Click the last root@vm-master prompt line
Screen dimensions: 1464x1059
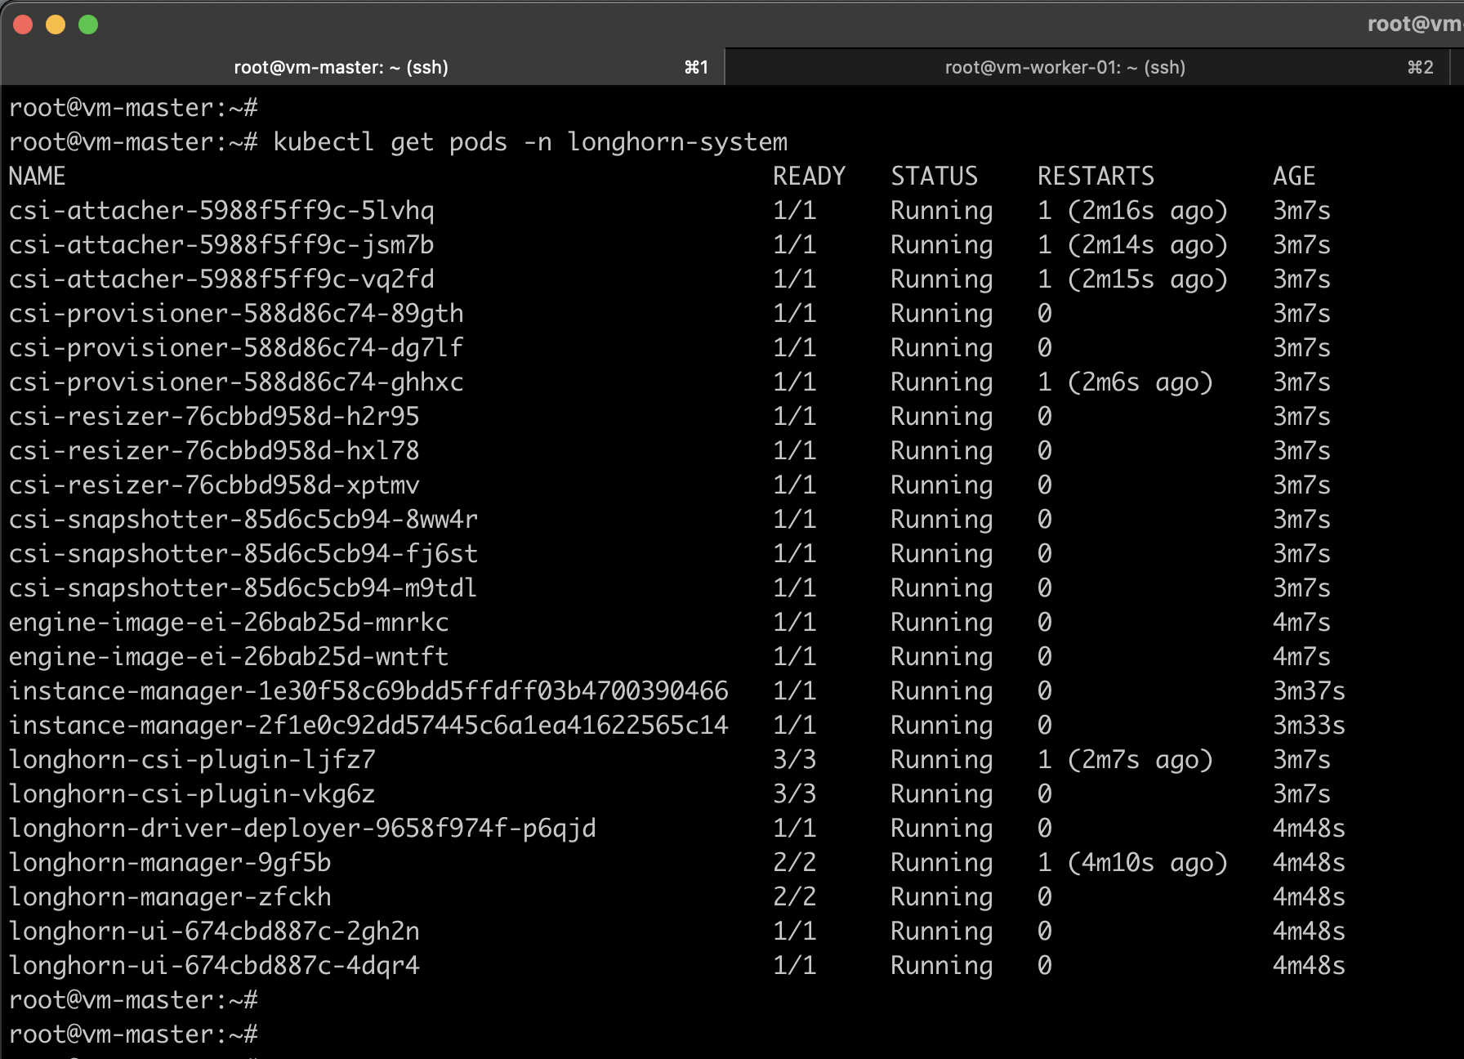pyautogui.click(x=133, y=1034)
